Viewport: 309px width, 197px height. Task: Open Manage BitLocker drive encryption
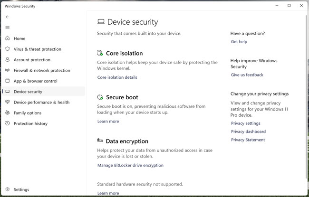tap(130, 165)
